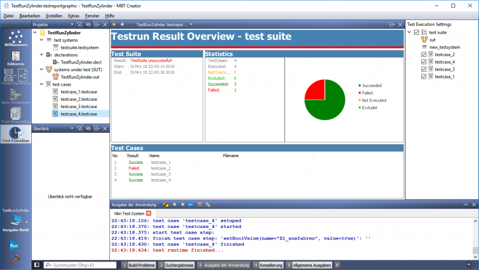Toggle the sidebar icon left of search
Image resolution: width=479 pixels, height=270 pixels.
coord(37,265)
